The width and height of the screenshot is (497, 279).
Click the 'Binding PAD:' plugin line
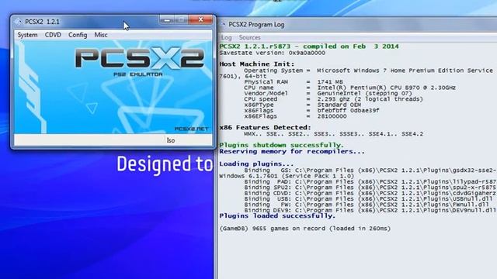click(370, 182)
